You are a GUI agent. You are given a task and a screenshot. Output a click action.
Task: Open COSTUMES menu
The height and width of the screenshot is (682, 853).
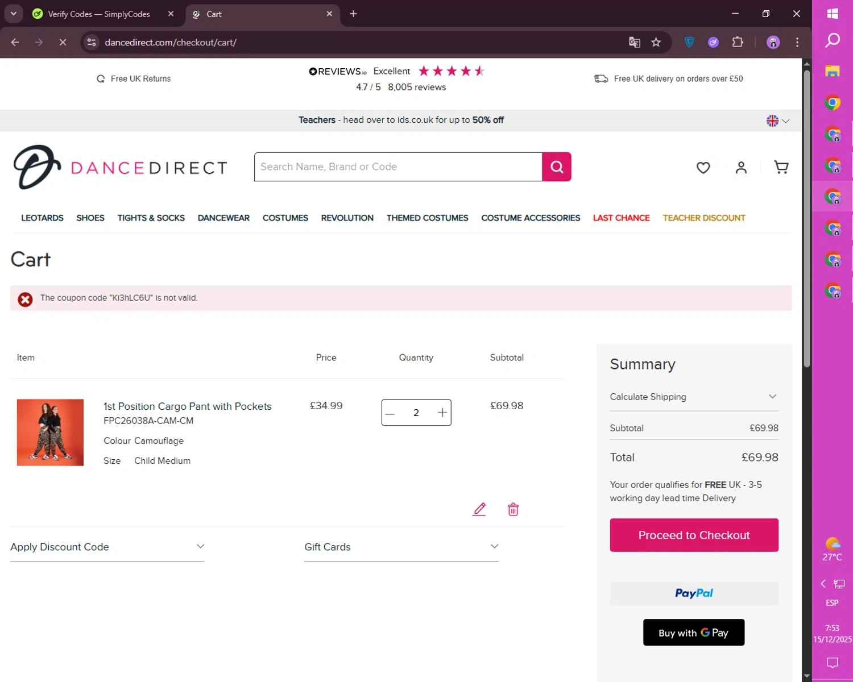pos(285,218)
